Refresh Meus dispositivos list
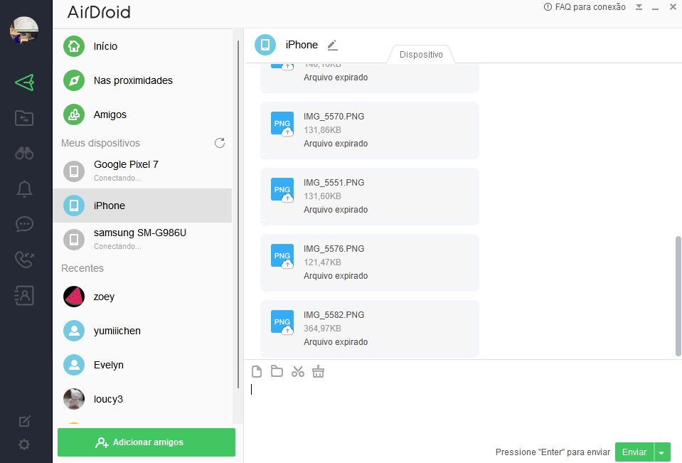682x463 pixels. tap(220, 142)
